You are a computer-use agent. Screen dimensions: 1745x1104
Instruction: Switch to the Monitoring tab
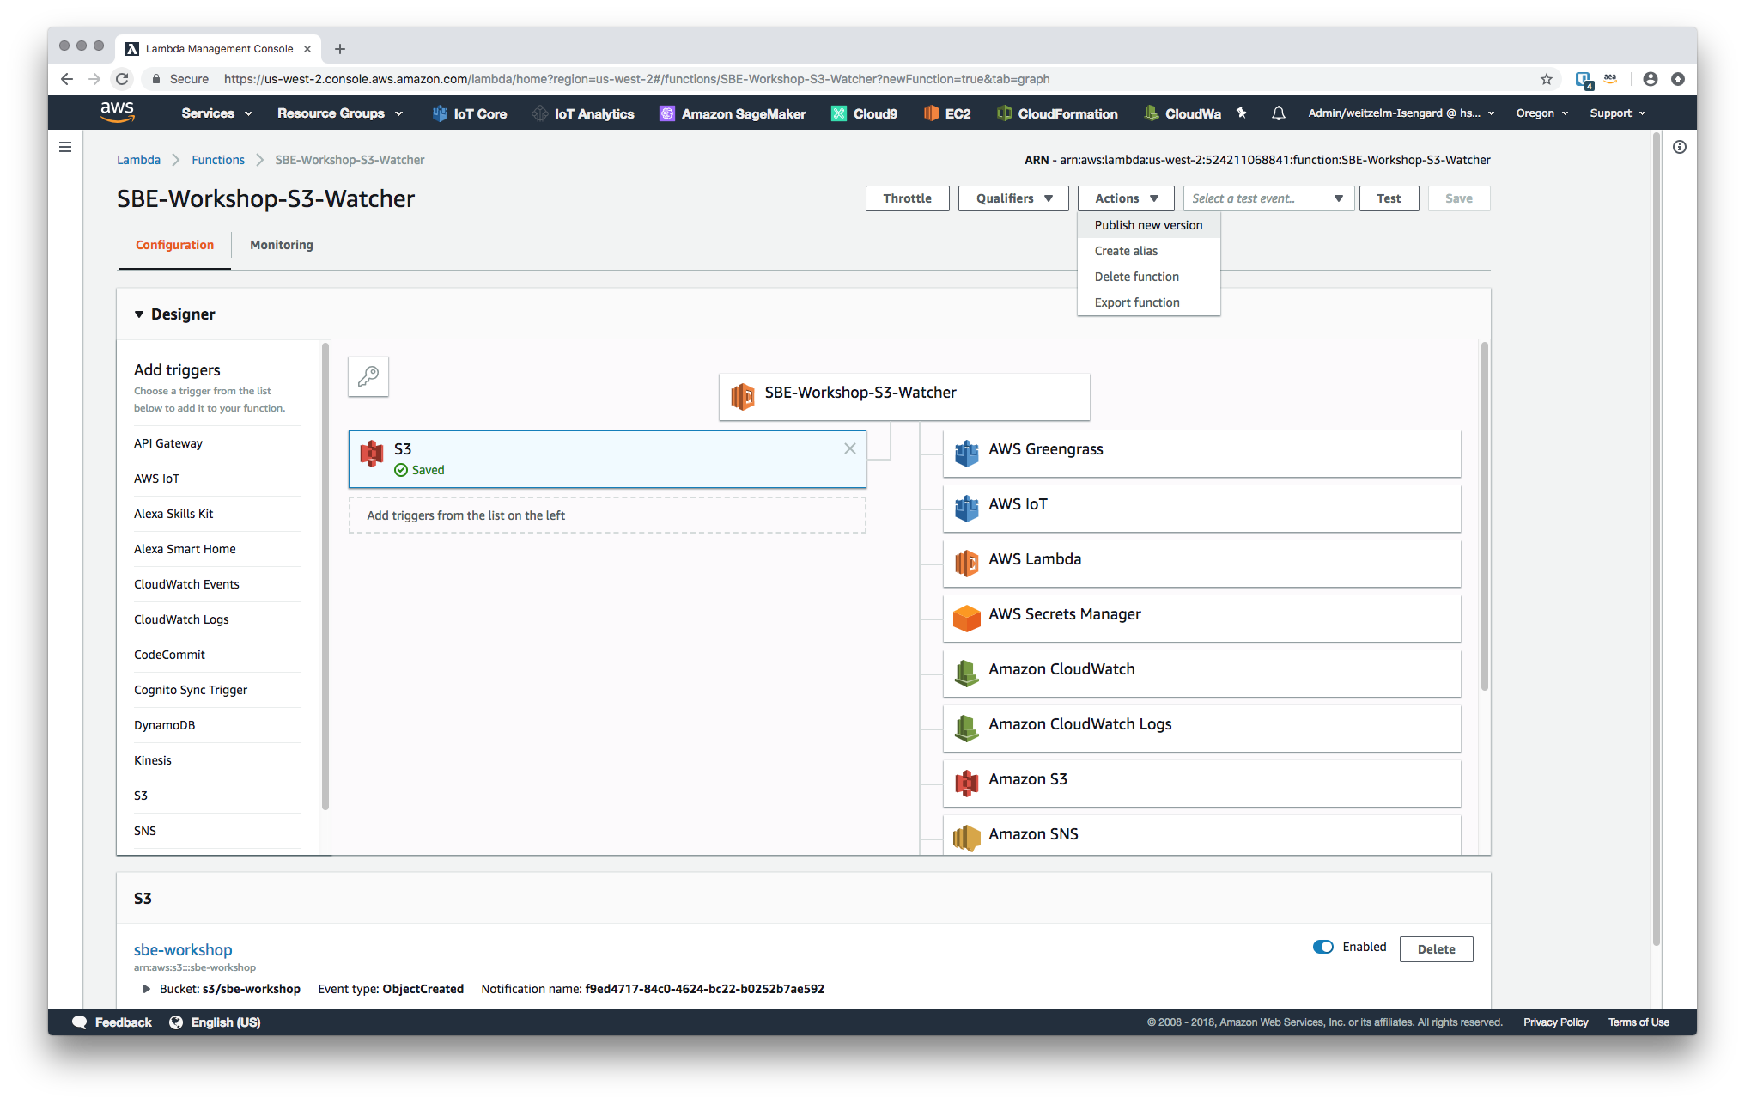(282, 245)
